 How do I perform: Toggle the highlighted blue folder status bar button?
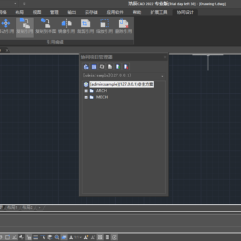point(64,237)
